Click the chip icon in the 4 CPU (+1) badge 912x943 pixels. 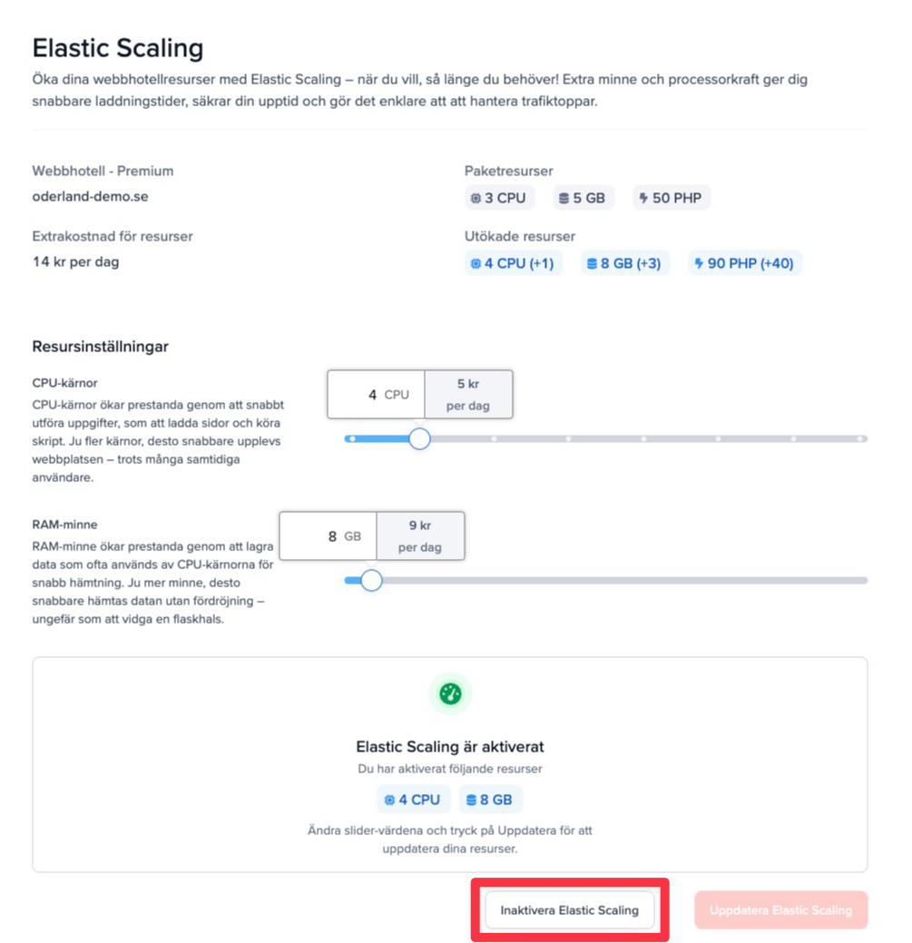pos(476,264)
